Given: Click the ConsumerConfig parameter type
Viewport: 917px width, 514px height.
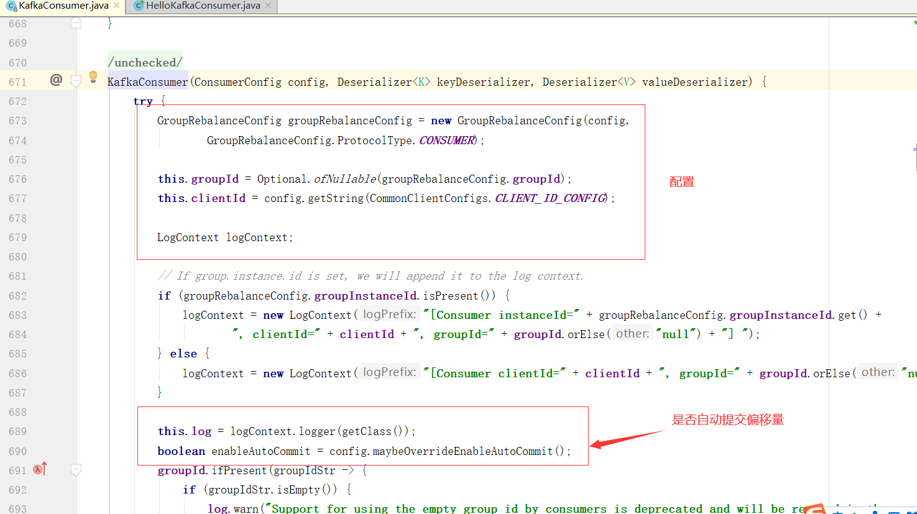Looking at the screenshot, I should click(x=237, y=81).
